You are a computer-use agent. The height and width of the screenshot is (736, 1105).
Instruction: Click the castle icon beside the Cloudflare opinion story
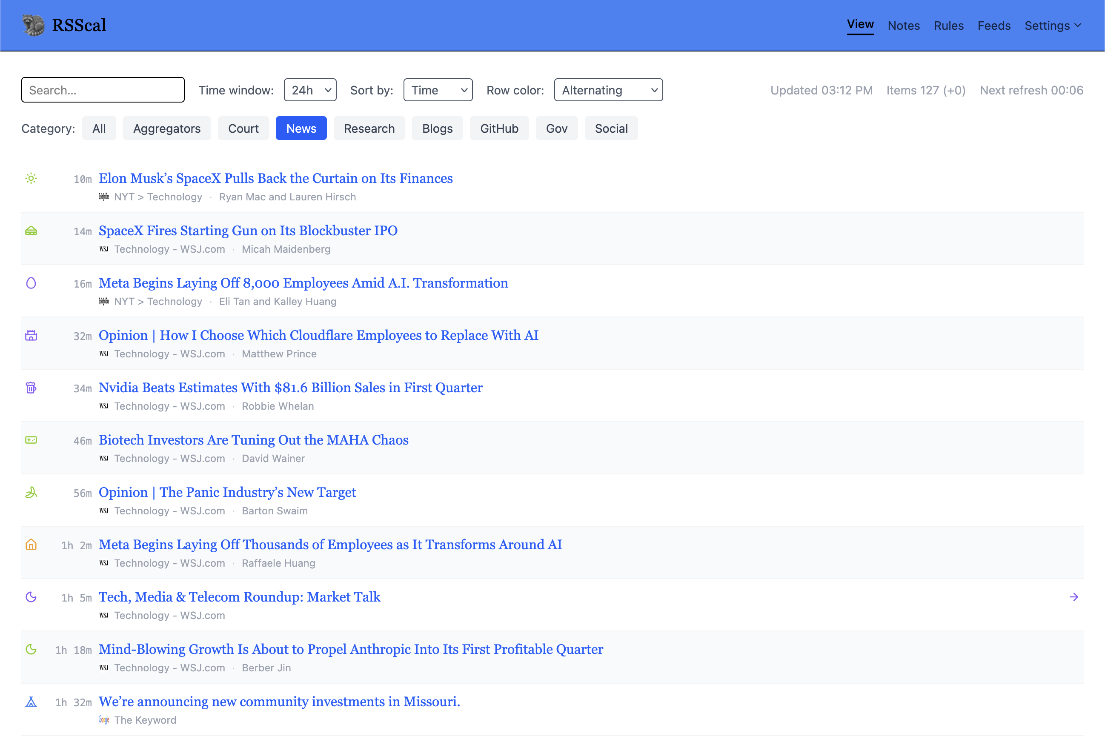(x=31, y=336)
